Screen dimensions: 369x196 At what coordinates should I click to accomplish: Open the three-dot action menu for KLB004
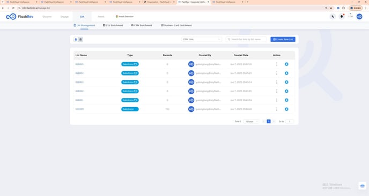pos(277,73)
